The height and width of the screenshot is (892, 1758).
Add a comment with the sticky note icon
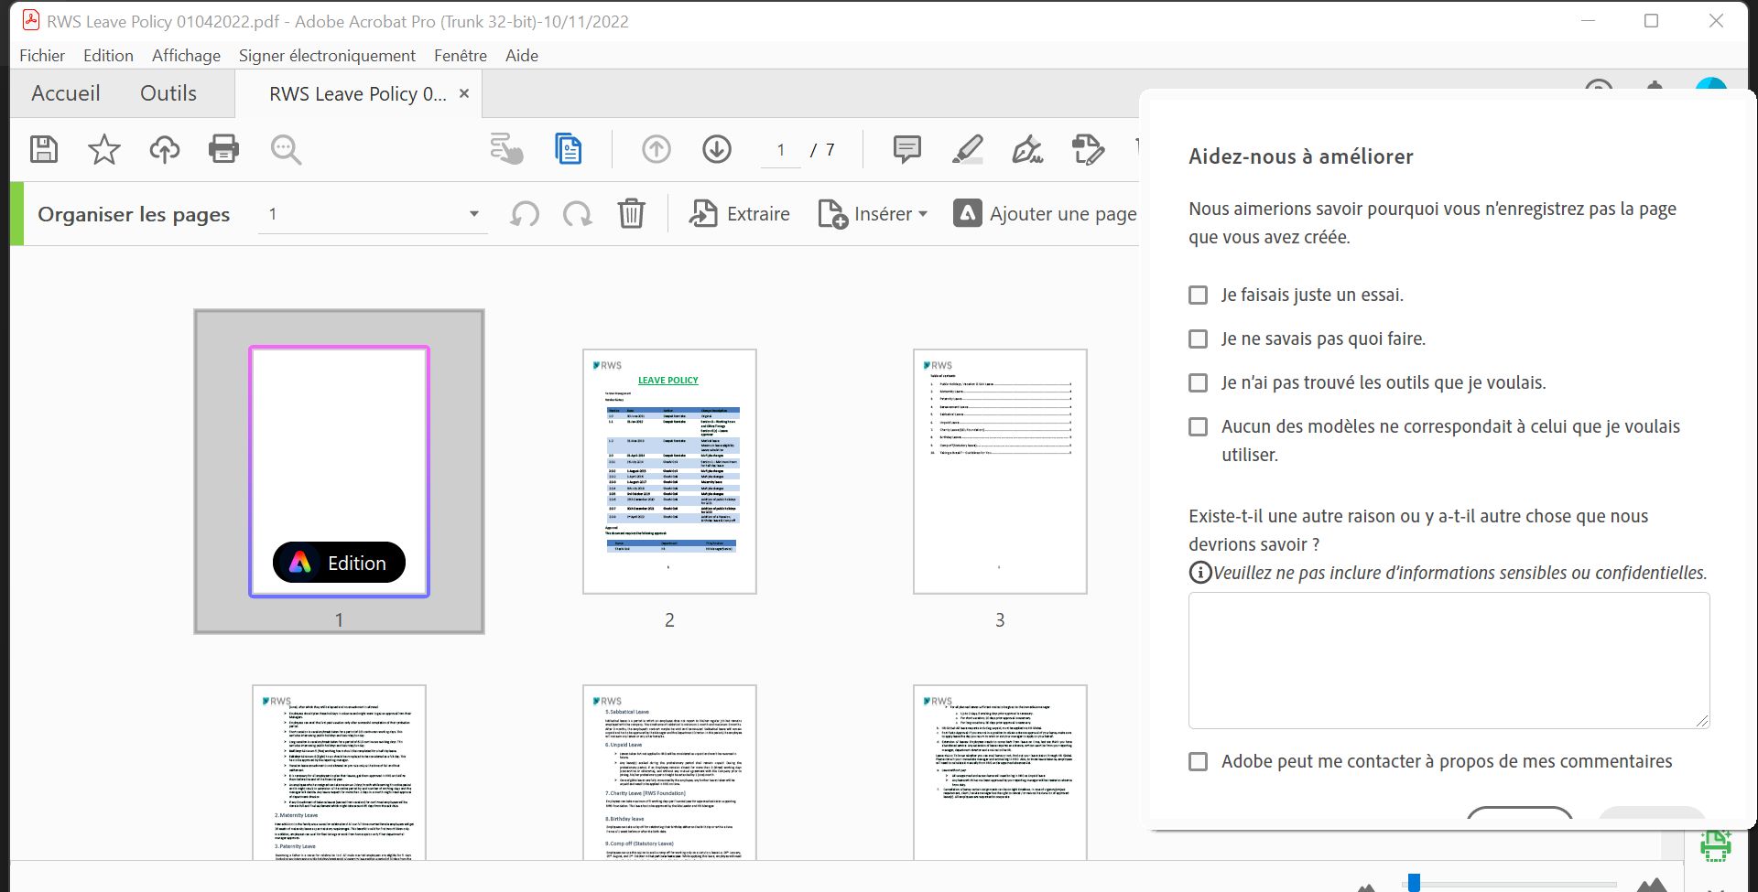click(905, 149)
